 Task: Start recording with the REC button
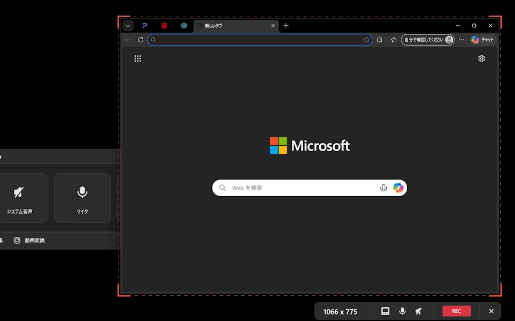457,311
